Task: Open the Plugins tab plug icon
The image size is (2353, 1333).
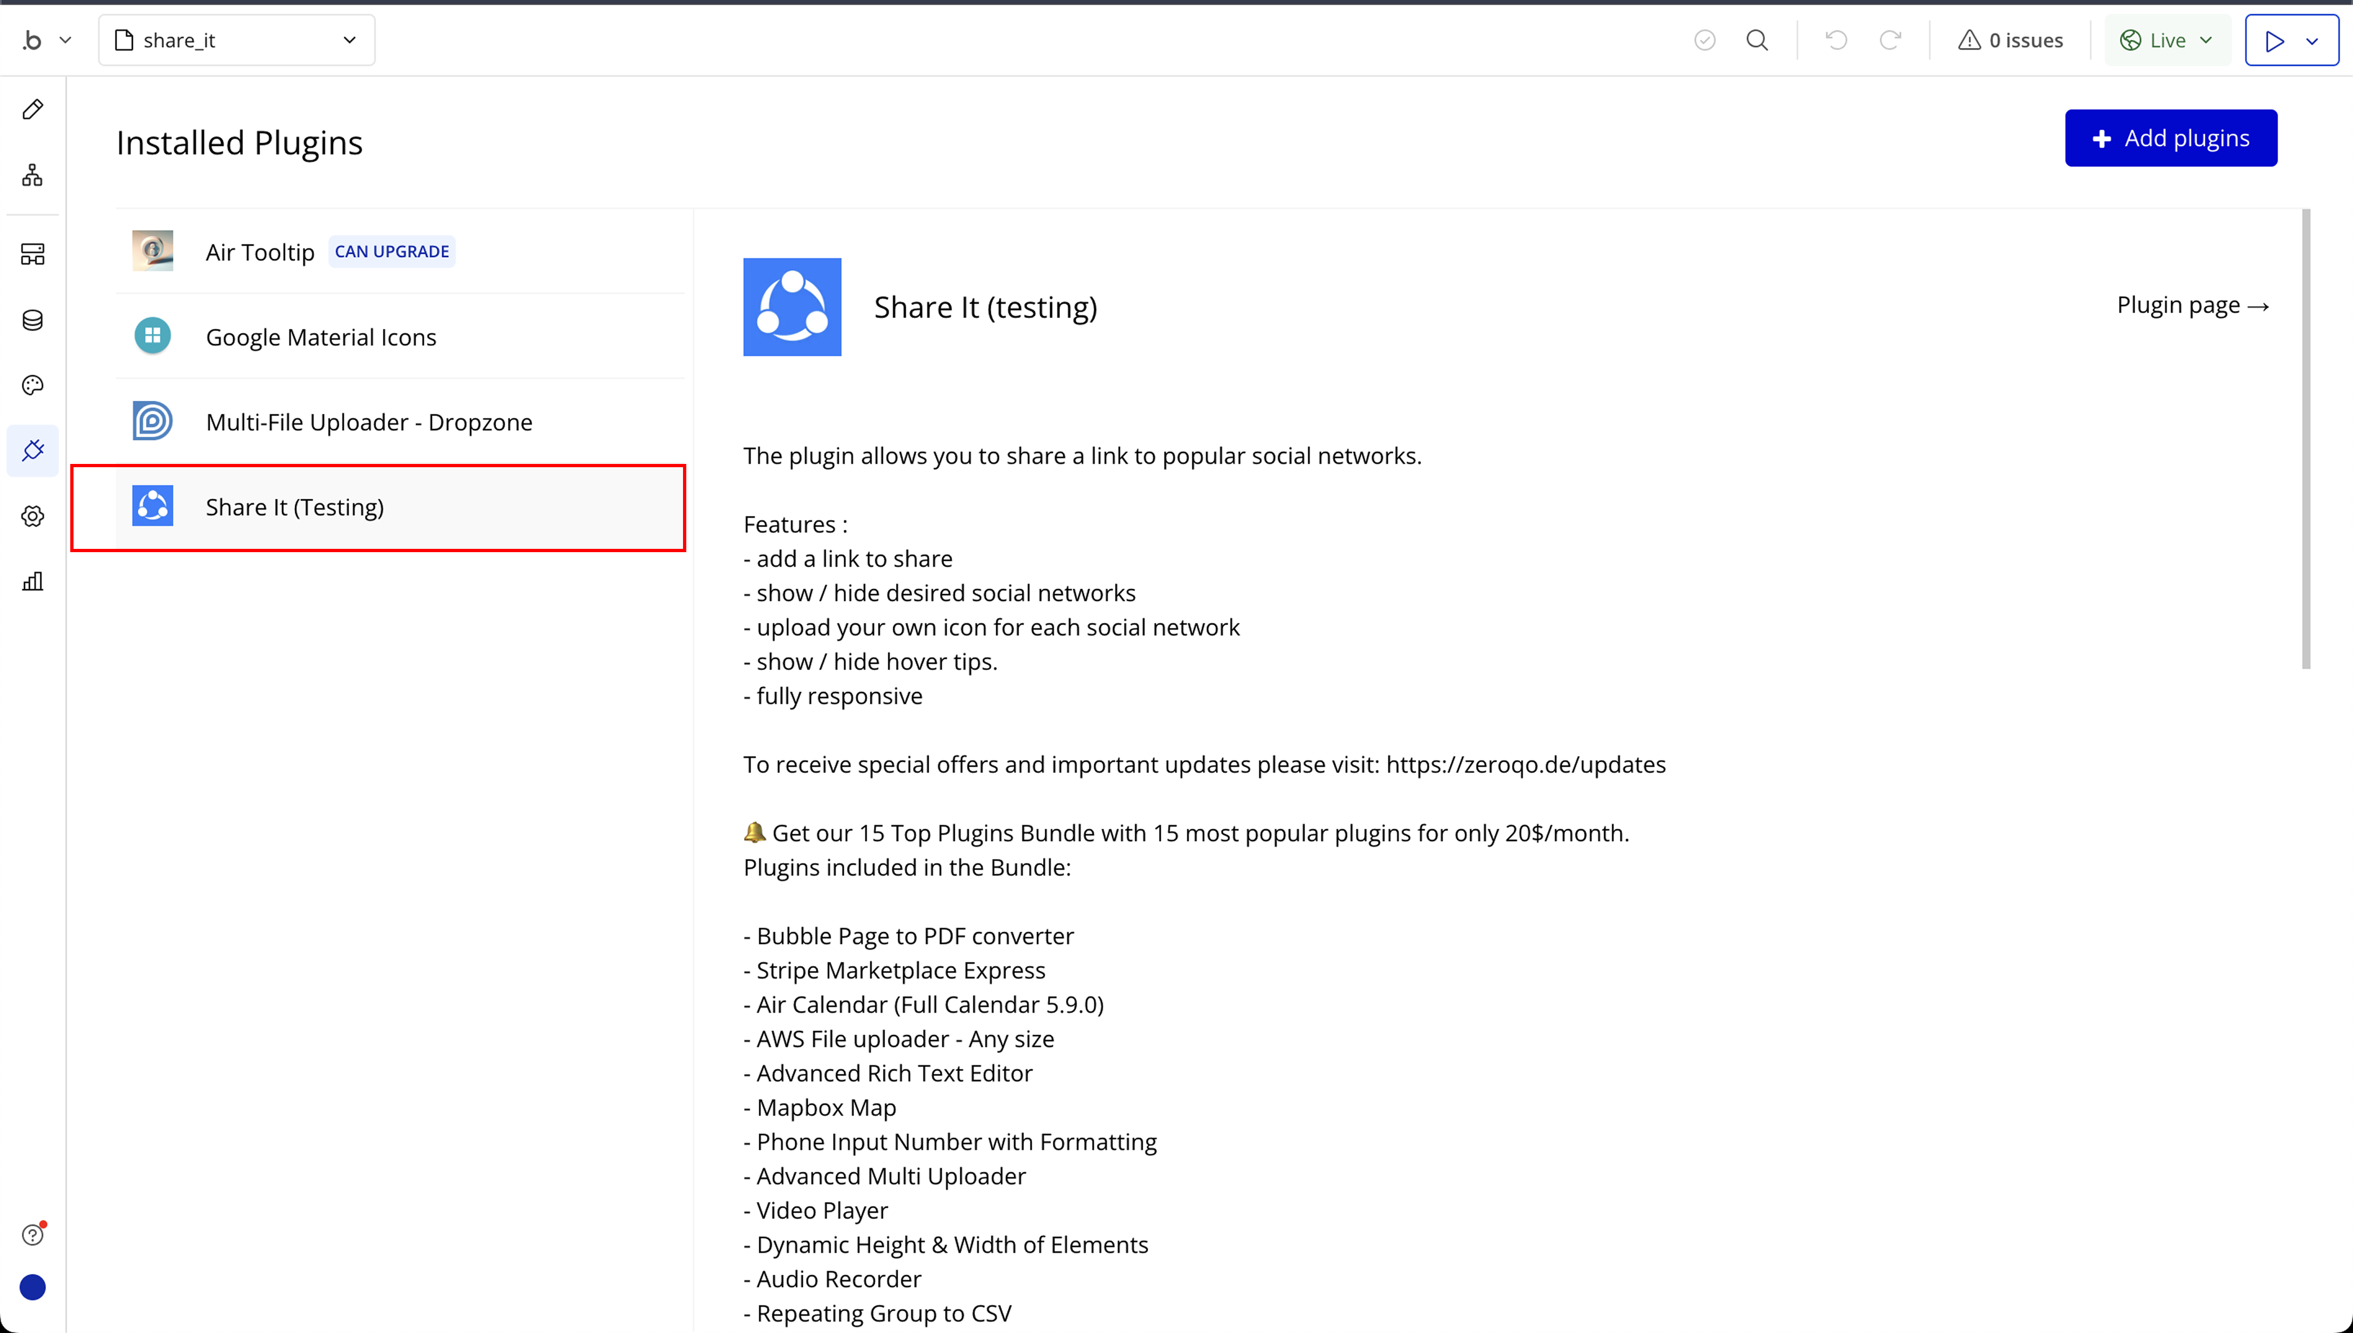Action: click(x=33, y=450)
